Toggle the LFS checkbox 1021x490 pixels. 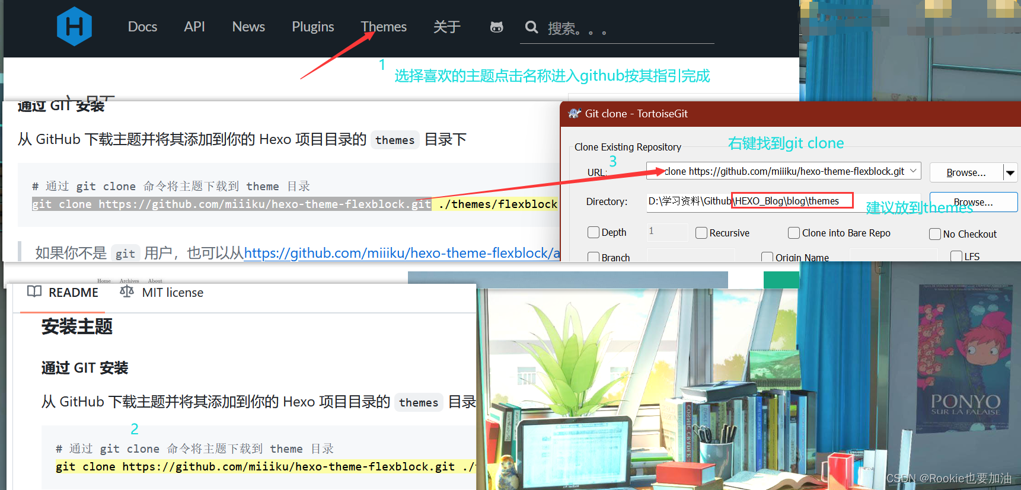pos(956,257)
